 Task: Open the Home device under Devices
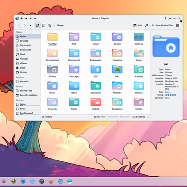28,104
